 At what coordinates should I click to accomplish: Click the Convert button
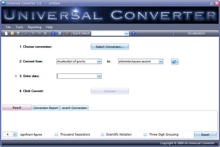tap(110, 91)
